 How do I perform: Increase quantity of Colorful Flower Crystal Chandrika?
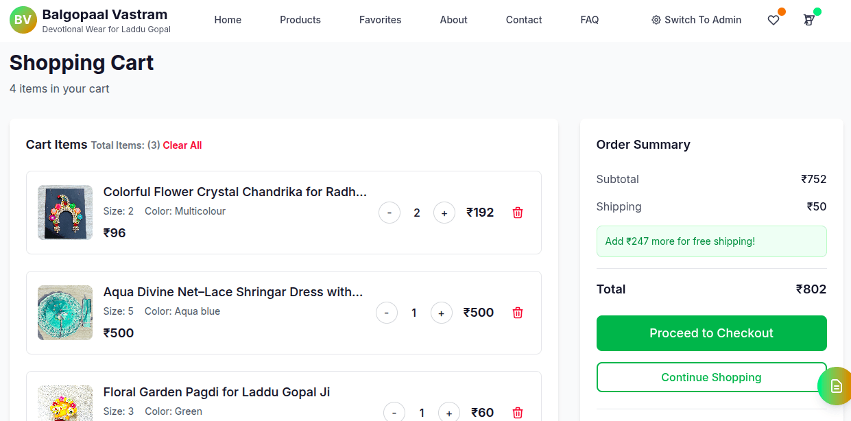(444, 213)
